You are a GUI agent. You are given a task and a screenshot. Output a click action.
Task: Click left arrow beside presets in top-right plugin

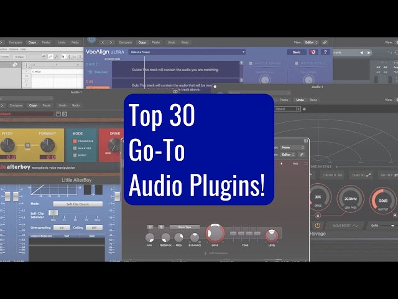361,52
